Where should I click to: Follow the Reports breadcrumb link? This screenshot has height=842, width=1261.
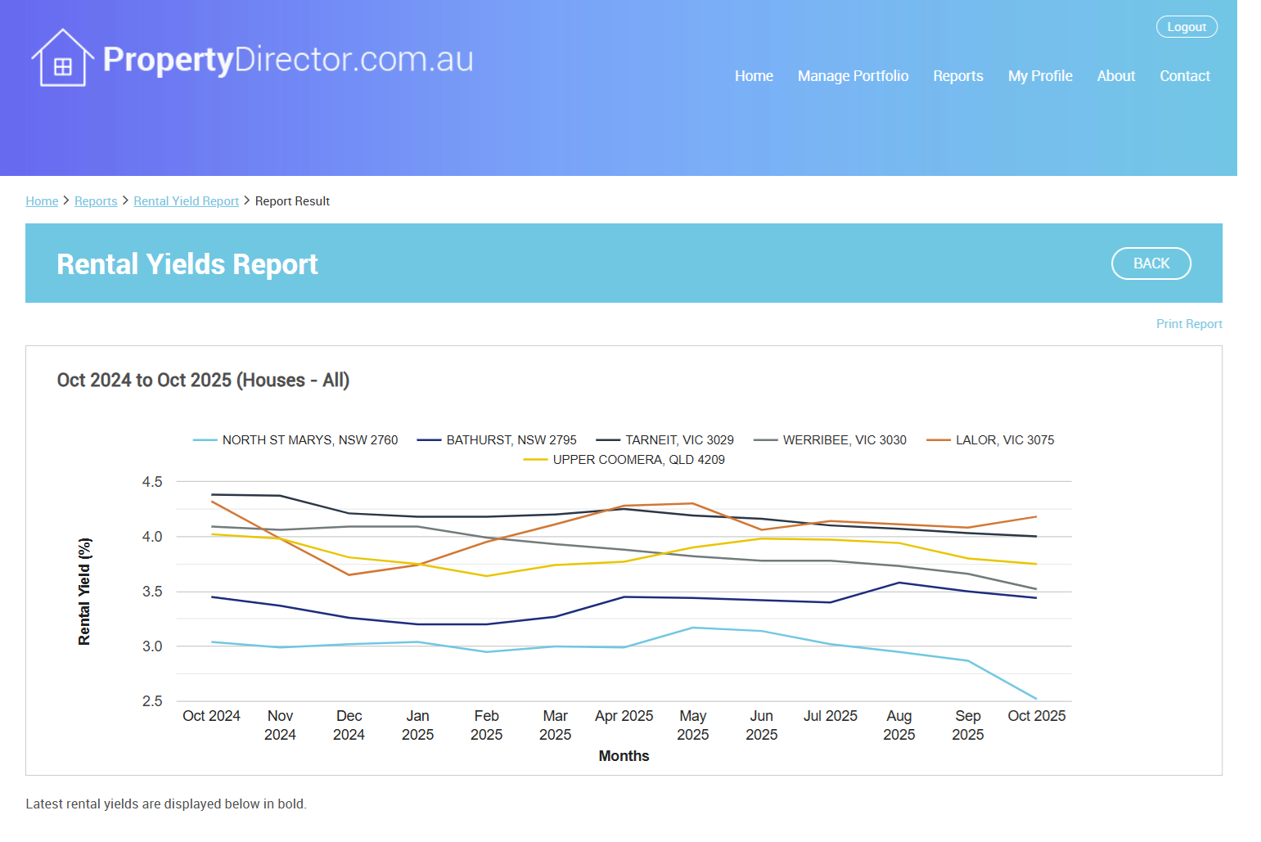pos(96,201)
